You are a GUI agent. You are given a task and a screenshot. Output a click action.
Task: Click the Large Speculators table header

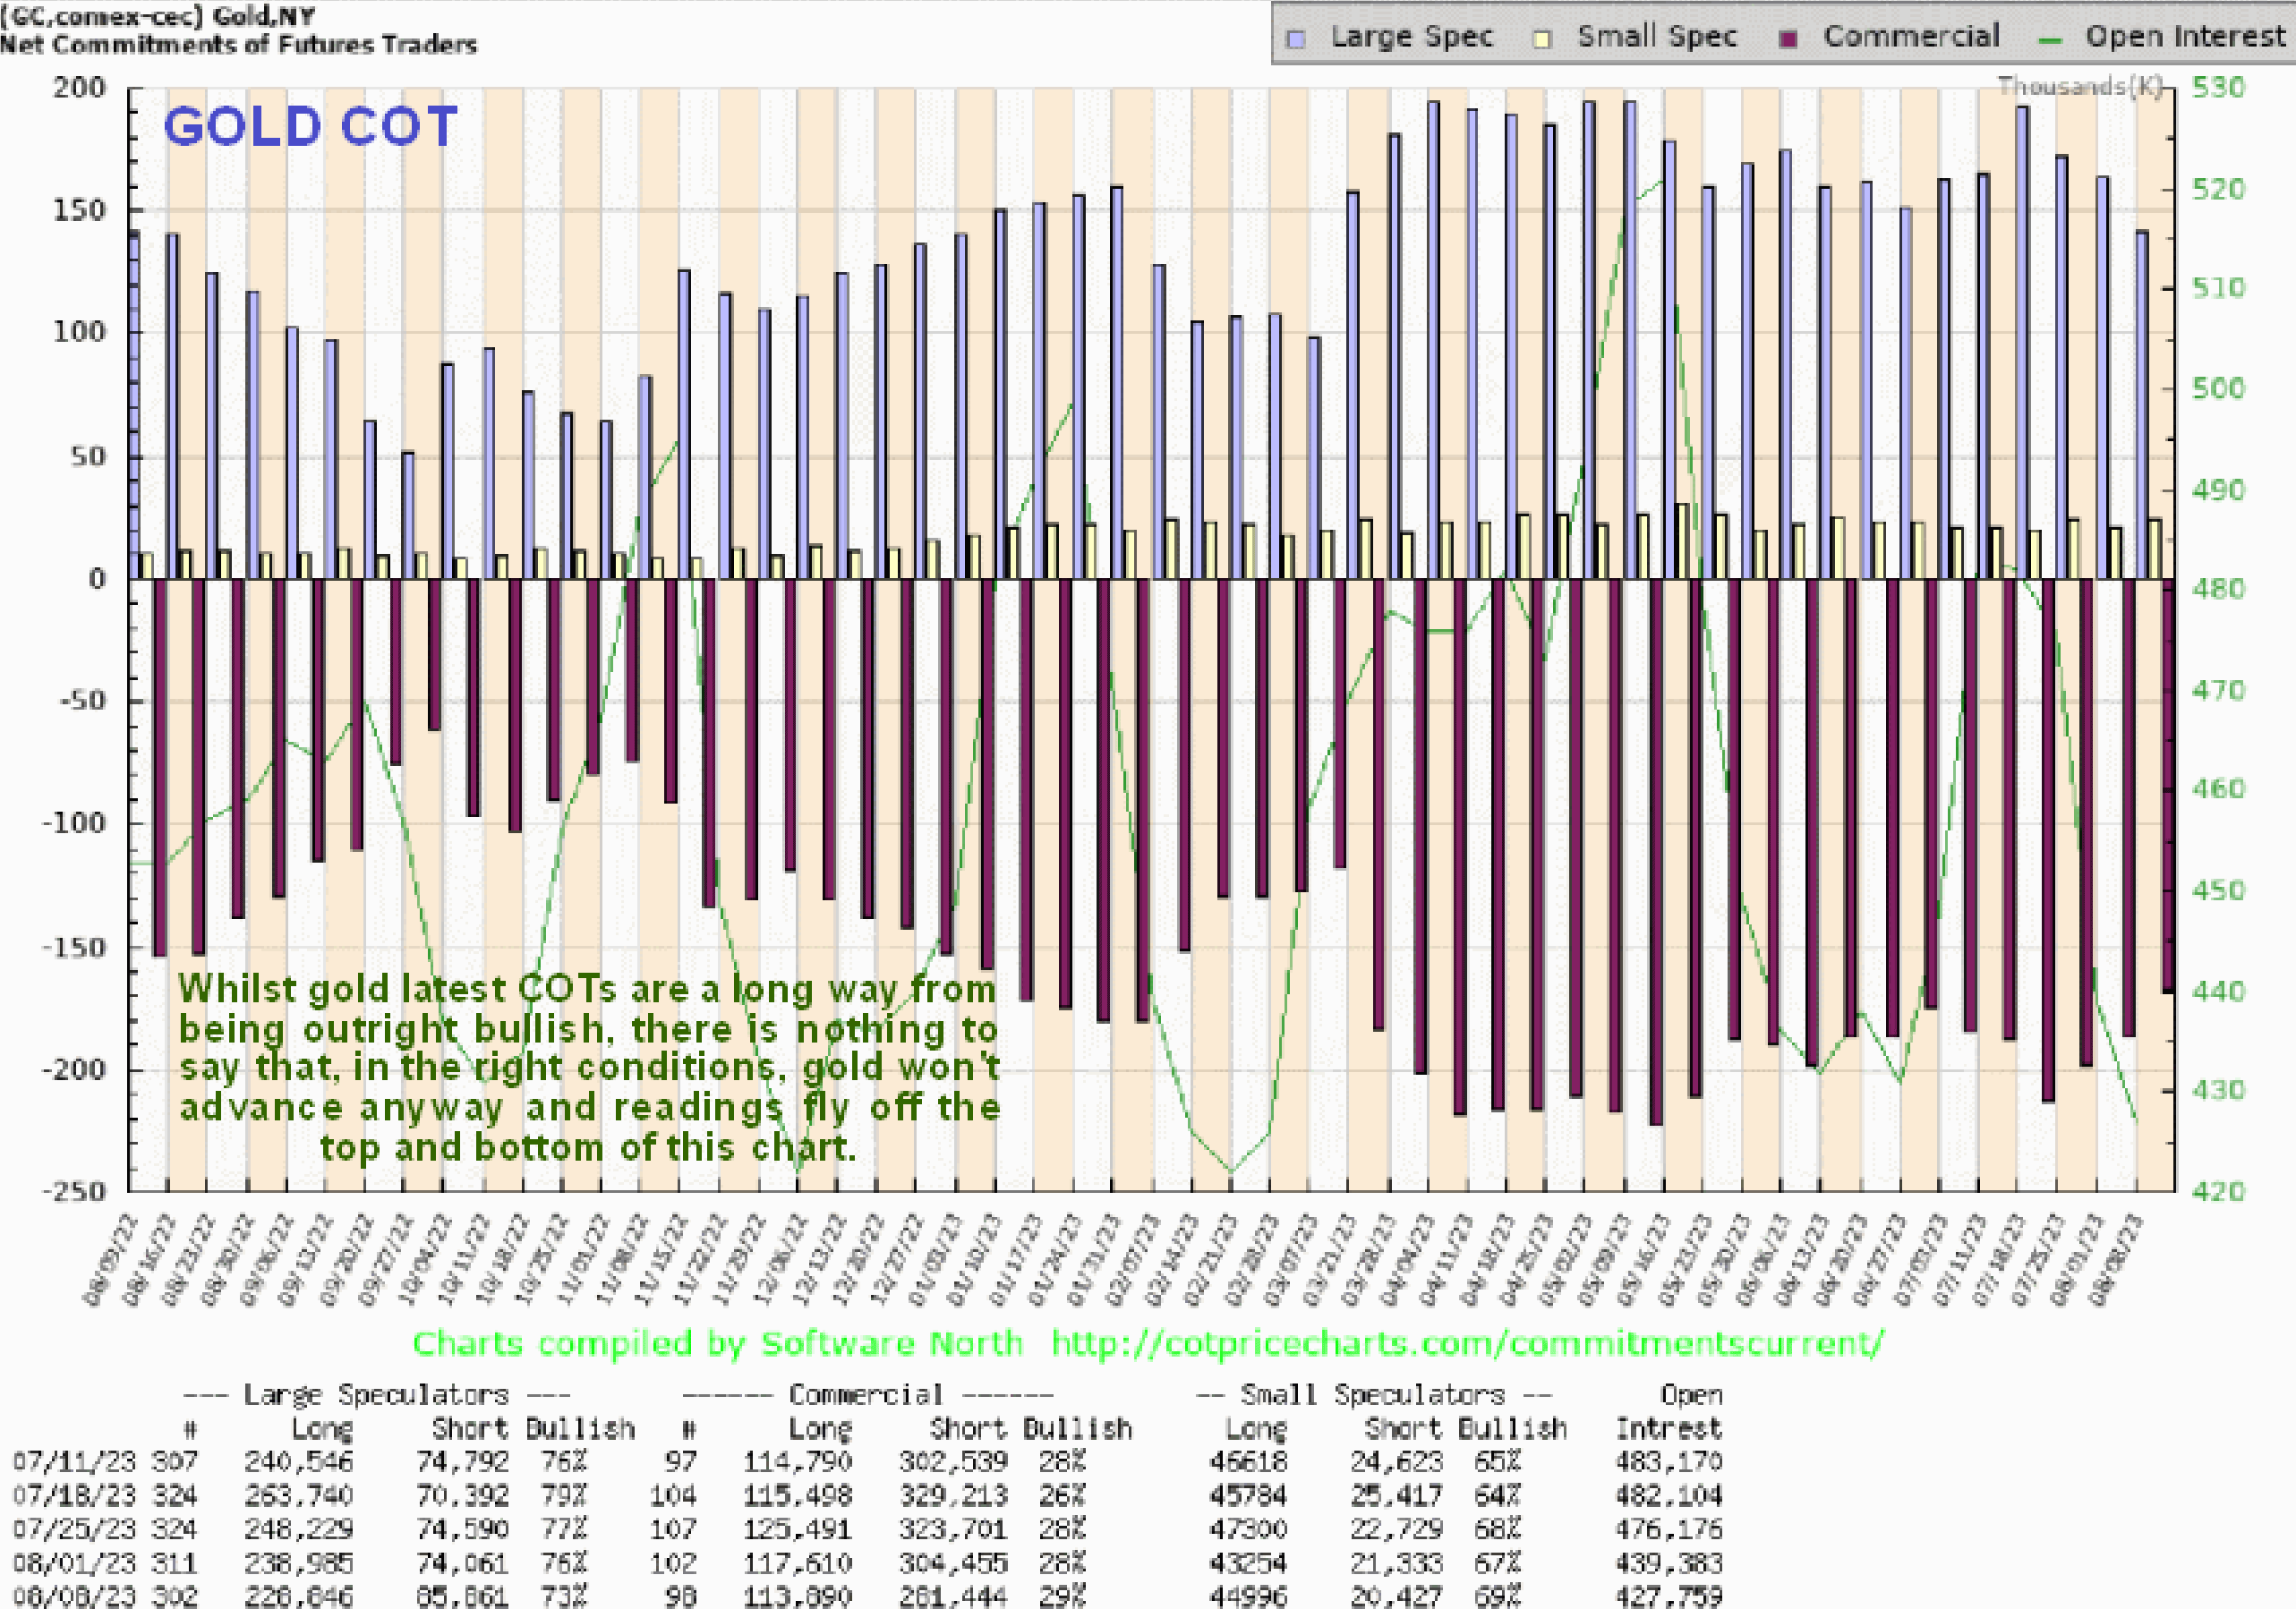[376, 1394]
